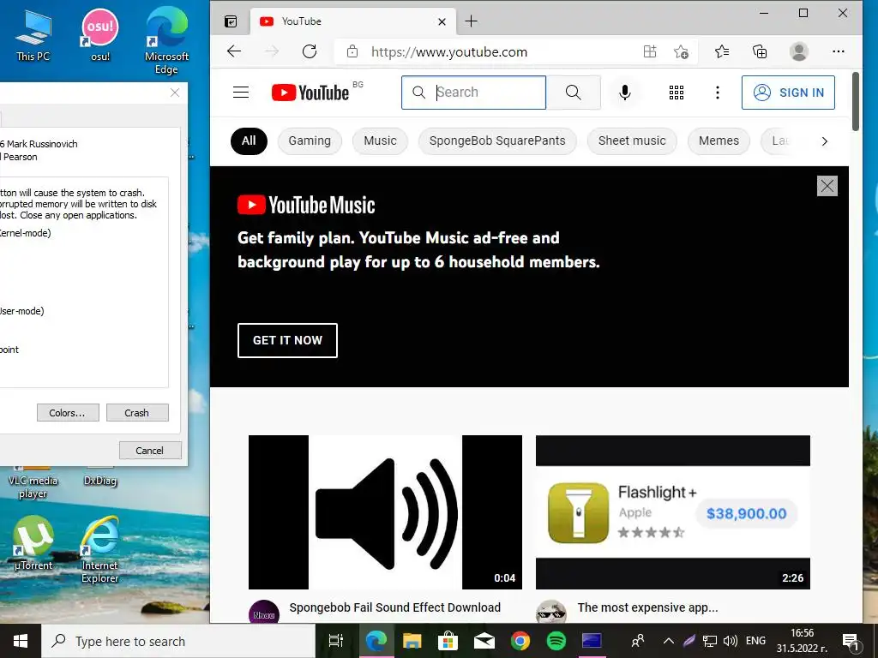Open the taskbar clock and date

(802, 641)
